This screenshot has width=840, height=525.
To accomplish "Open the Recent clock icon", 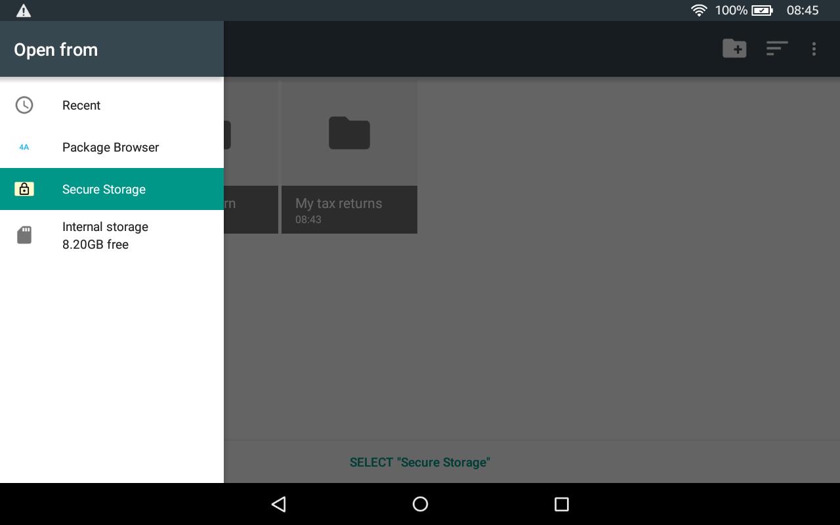I will tap(24, 105).
